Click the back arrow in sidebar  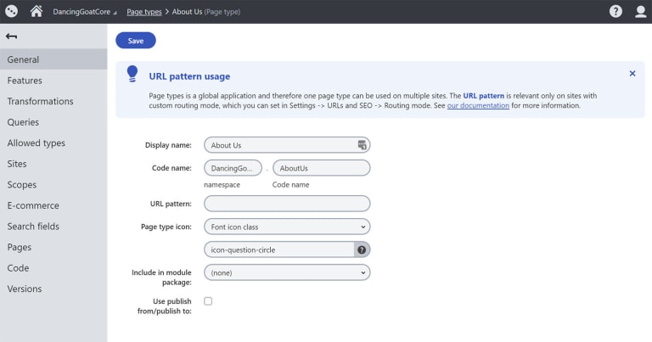pos(11,36)
